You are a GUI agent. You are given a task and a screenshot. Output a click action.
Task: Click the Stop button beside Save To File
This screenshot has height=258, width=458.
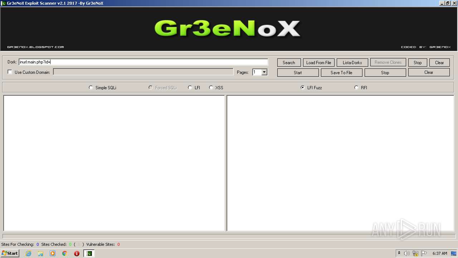pyautogui.click(x=385, y=72)
